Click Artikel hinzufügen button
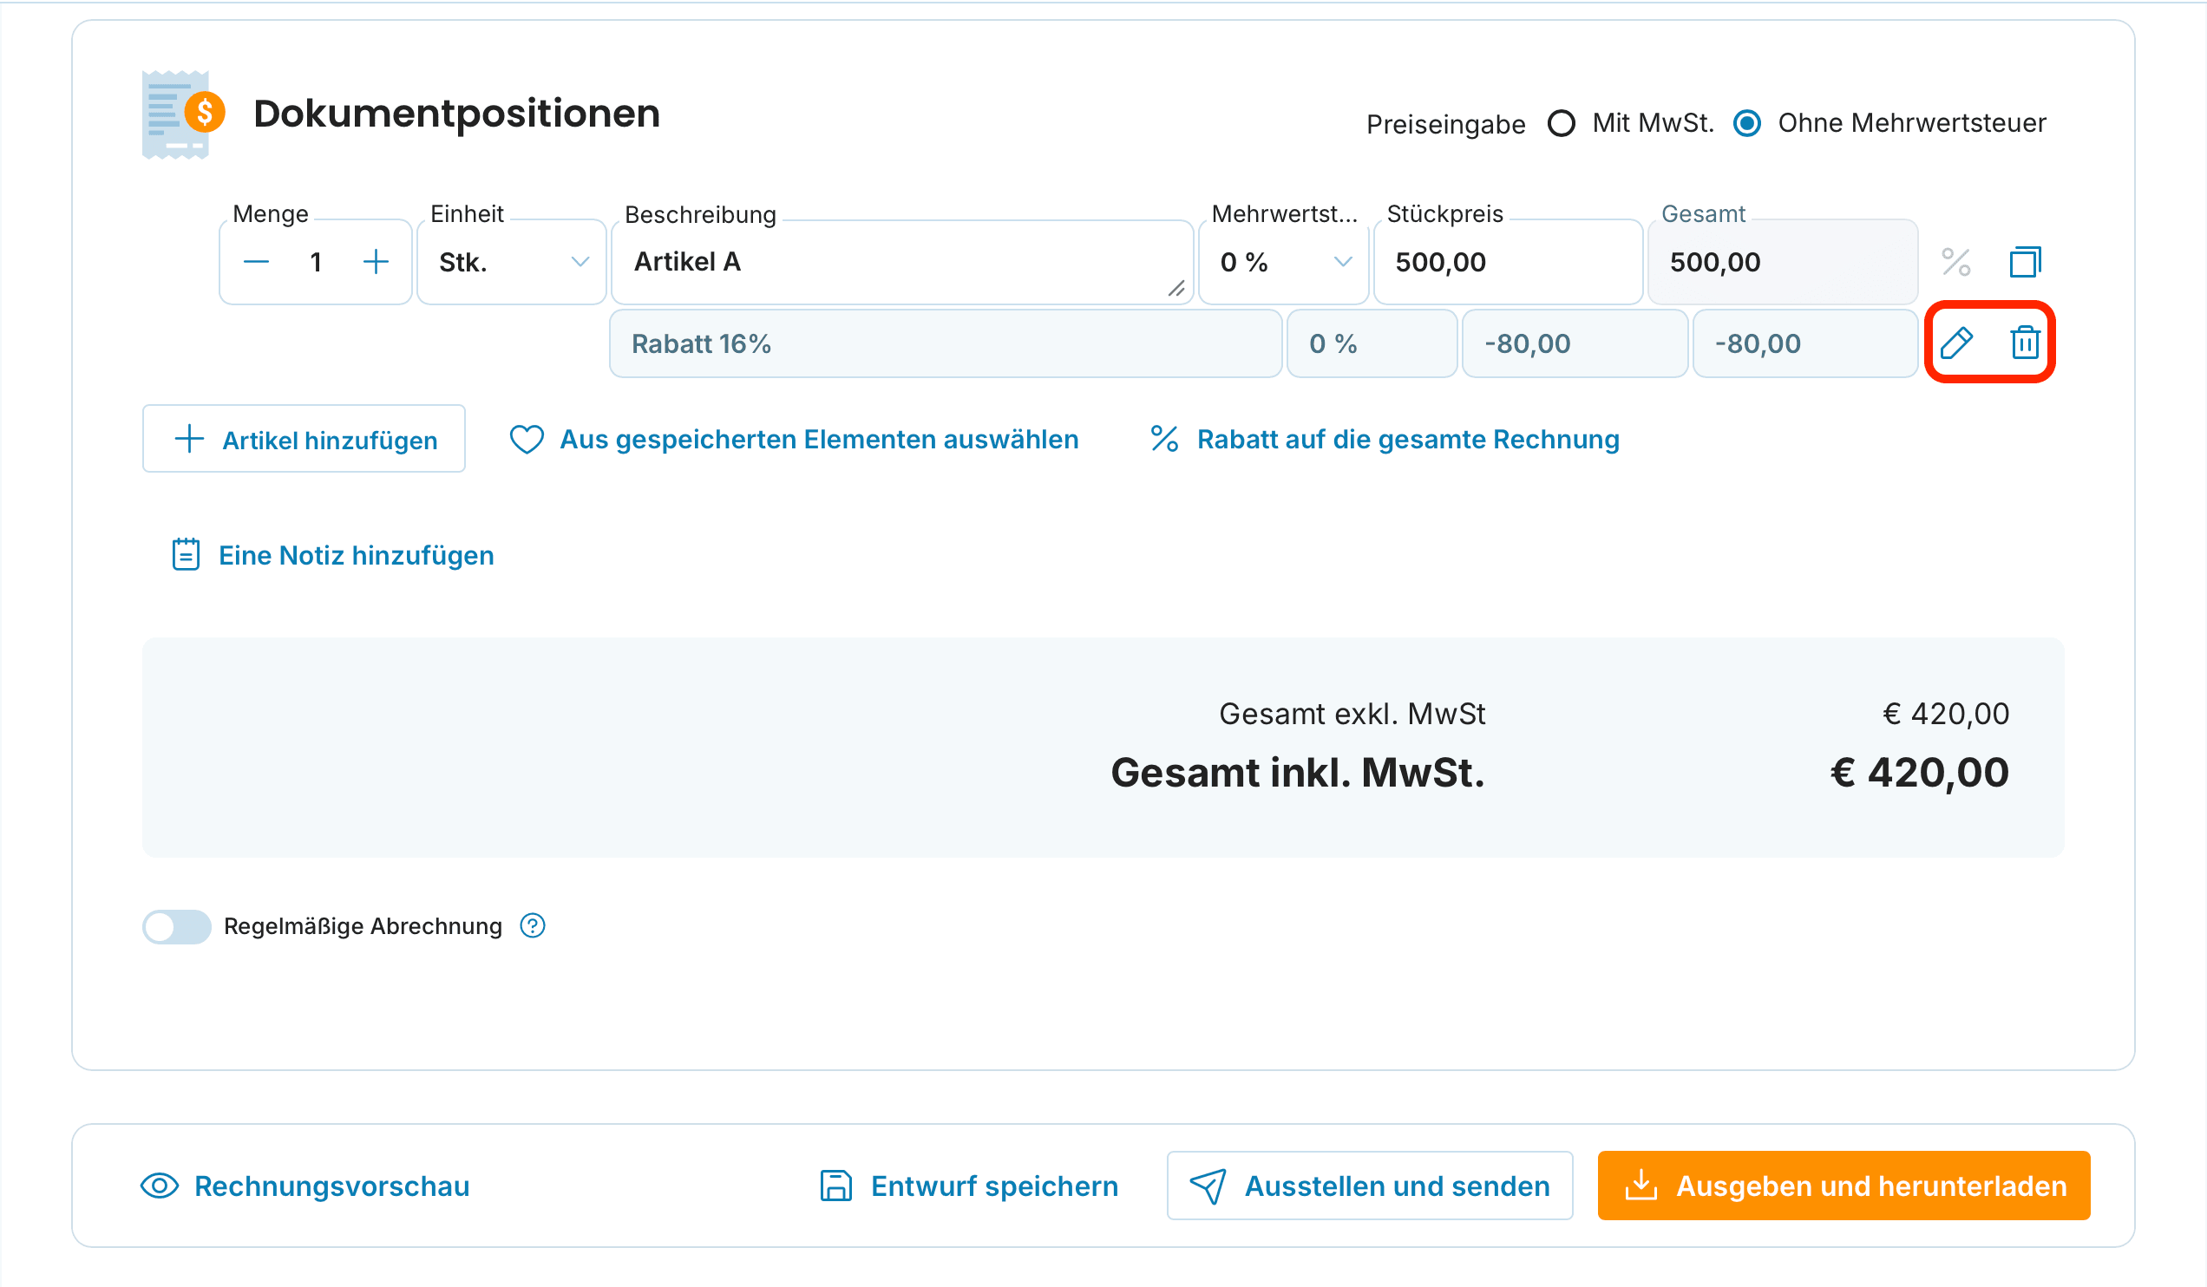The height and width of the screenshot is (1287, 2207). tap(304, 439)
